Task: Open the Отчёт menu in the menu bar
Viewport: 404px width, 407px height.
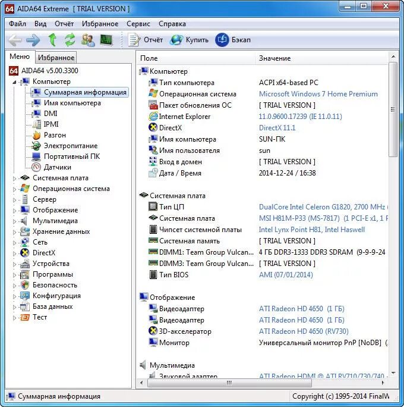Action: [64, 24]
